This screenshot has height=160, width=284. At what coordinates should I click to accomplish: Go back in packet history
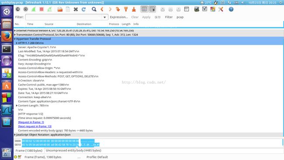(x=102, y=9)
